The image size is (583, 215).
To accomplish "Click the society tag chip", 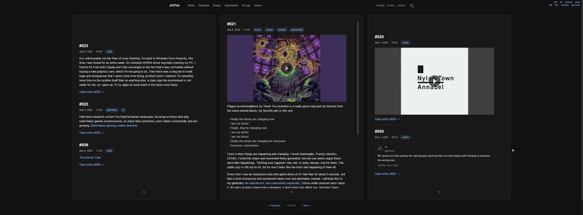I will point(282,30).
